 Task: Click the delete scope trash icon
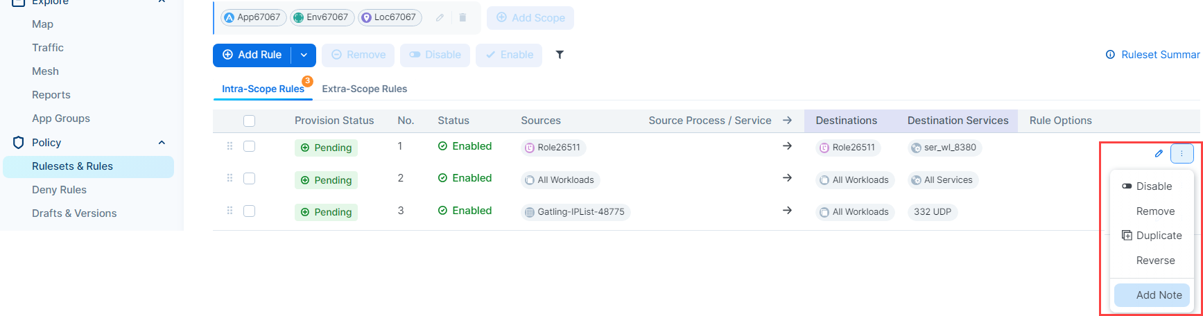[462, 18]
